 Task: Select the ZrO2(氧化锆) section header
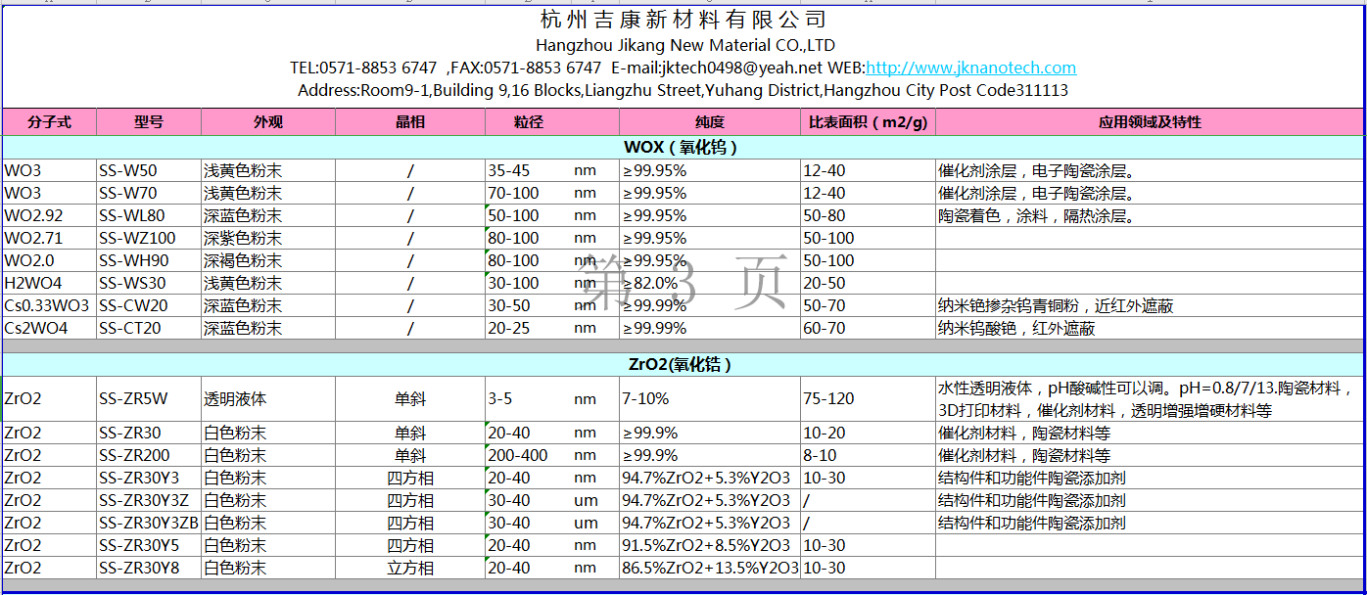683,365
